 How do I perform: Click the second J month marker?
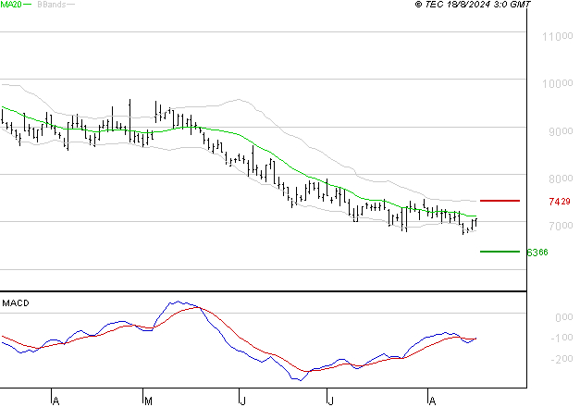click(x=330, y=401)
